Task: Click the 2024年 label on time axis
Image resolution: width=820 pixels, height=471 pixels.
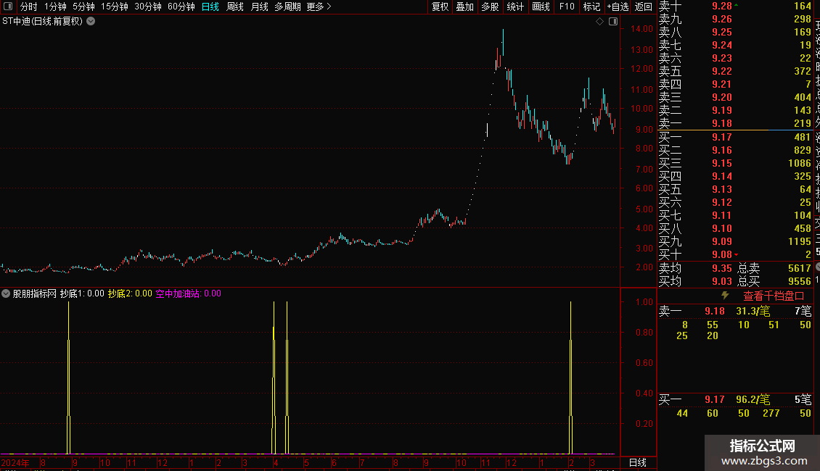Action: pyautogui.click(x=15, y=462)
